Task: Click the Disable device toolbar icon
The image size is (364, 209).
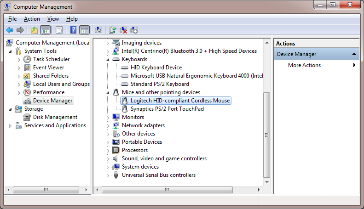Action: 134,30
